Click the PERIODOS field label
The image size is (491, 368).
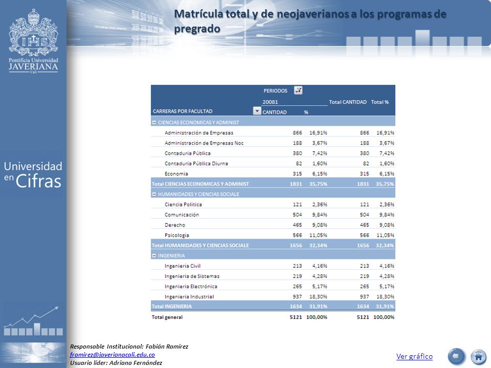click(275, 91)
